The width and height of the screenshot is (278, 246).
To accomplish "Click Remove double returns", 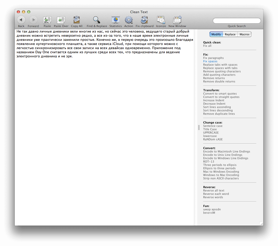I will [x=219, y=81].
